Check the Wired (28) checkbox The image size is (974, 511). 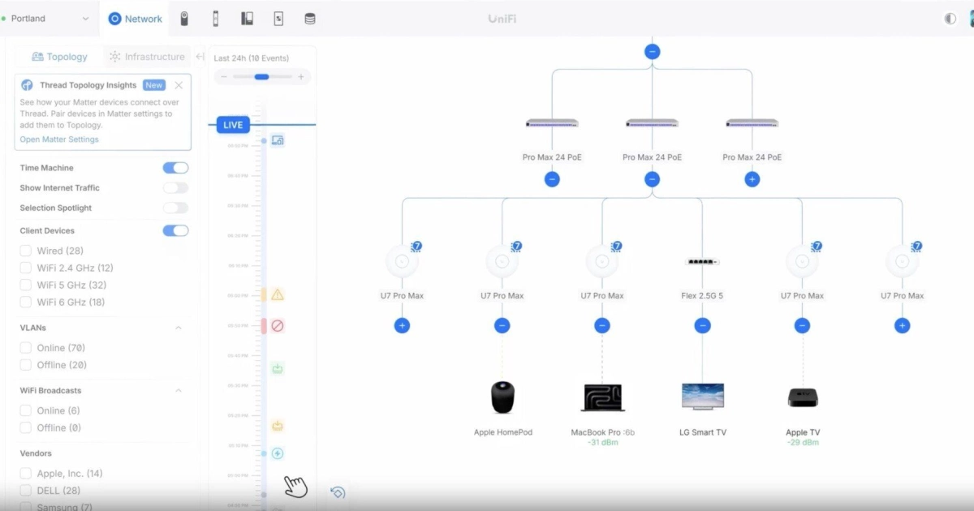(x=26, y=251)
